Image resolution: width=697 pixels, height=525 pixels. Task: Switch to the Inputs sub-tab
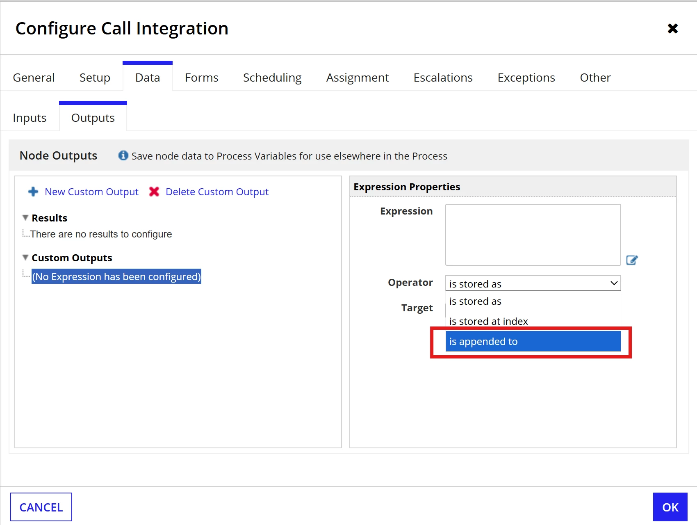(30, 118)
